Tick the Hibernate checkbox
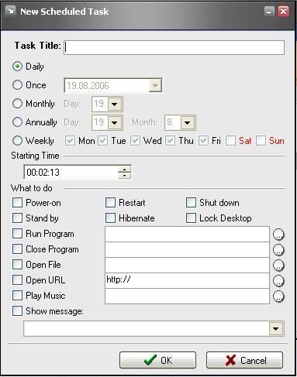Viewport: 297px width, 377px height. (x=110, y=218)
